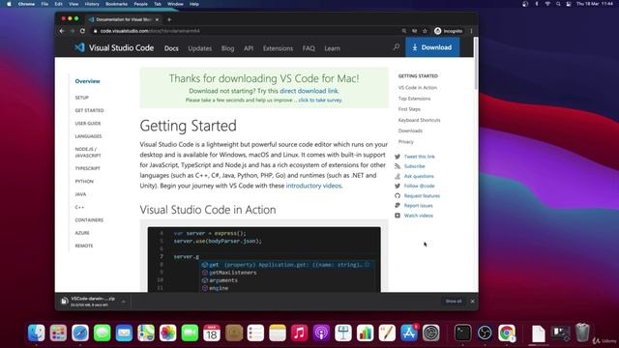Click the Incognito profile icon

(437, 31)
